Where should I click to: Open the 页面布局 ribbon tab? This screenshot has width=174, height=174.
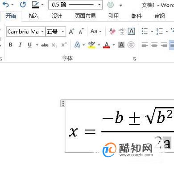(85, 16)
